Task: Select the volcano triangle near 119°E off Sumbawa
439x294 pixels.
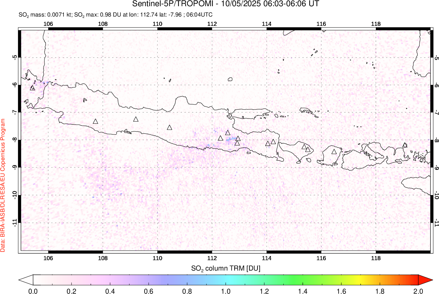Action: [405, 145]
